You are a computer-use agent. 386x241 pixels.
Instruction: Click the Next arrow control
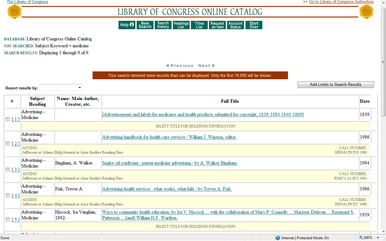coord(207,66)
